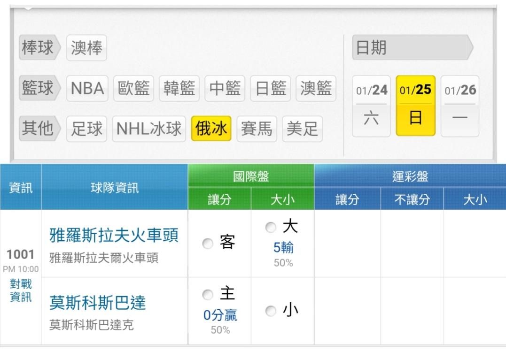Open the 澳籃 league listing
The height and width of the screenshot is (351, 506).
(x=316, y=88)
